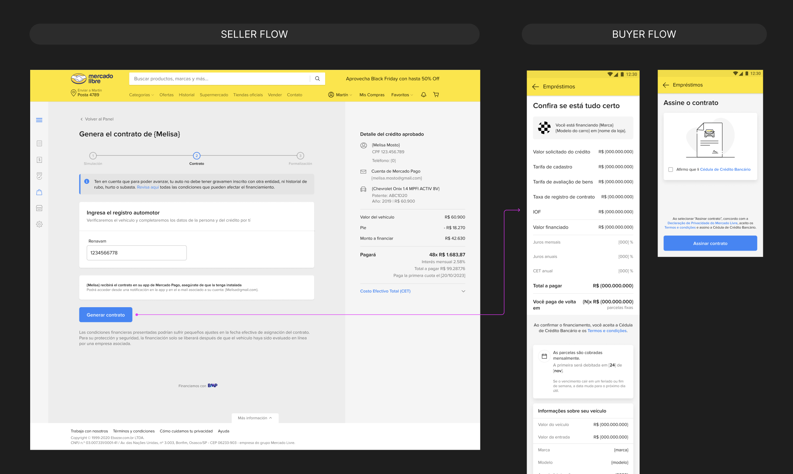Open the settings gear sidebar icon
Viewport: 793px width, 474px height.
pos(39,224)
